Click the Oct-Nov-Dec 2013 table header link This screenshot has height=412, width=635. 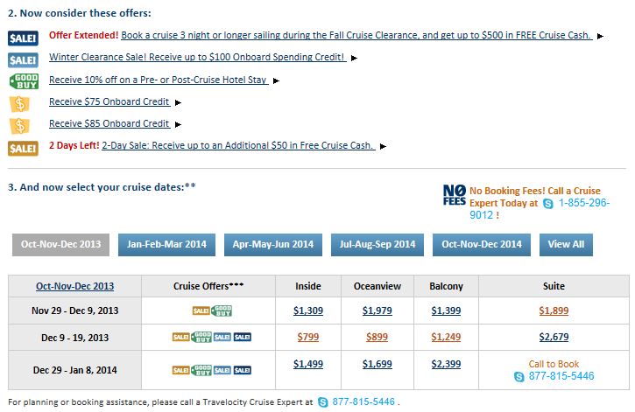pos(75,286)
